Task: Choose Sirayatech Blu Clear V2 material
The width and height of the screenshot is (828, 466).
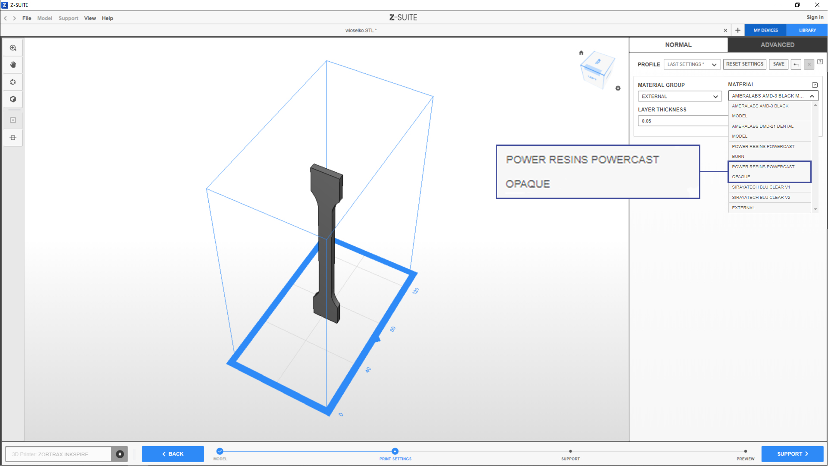Action: 761,198
